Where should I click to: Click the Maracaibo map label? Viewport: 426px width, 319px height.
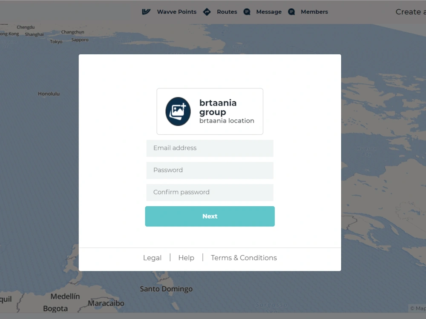pyautogui.click(x=106, y=303)
